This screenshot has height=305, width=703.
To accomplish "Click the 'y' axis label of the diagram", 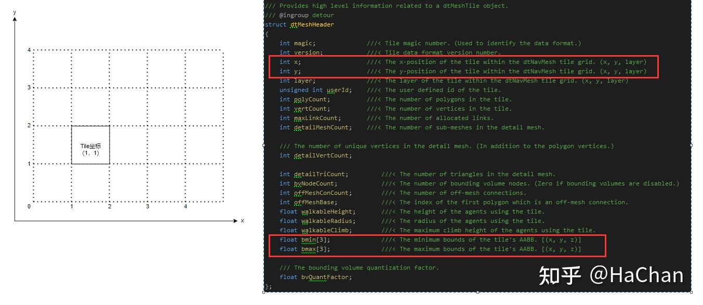I will [15, 12].
